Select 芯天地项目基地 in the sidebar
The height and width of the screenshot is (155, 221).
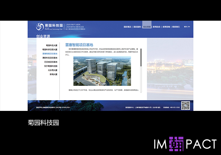(x=51, y=62)
